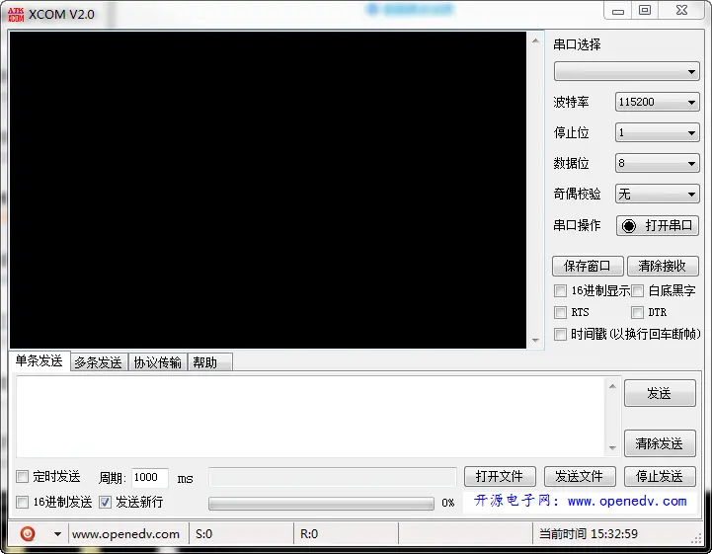Image resolution: width=712 pixels, height=554 pixels.
Task: Toggle the RTS checkbox
Action: coord(560,312)
